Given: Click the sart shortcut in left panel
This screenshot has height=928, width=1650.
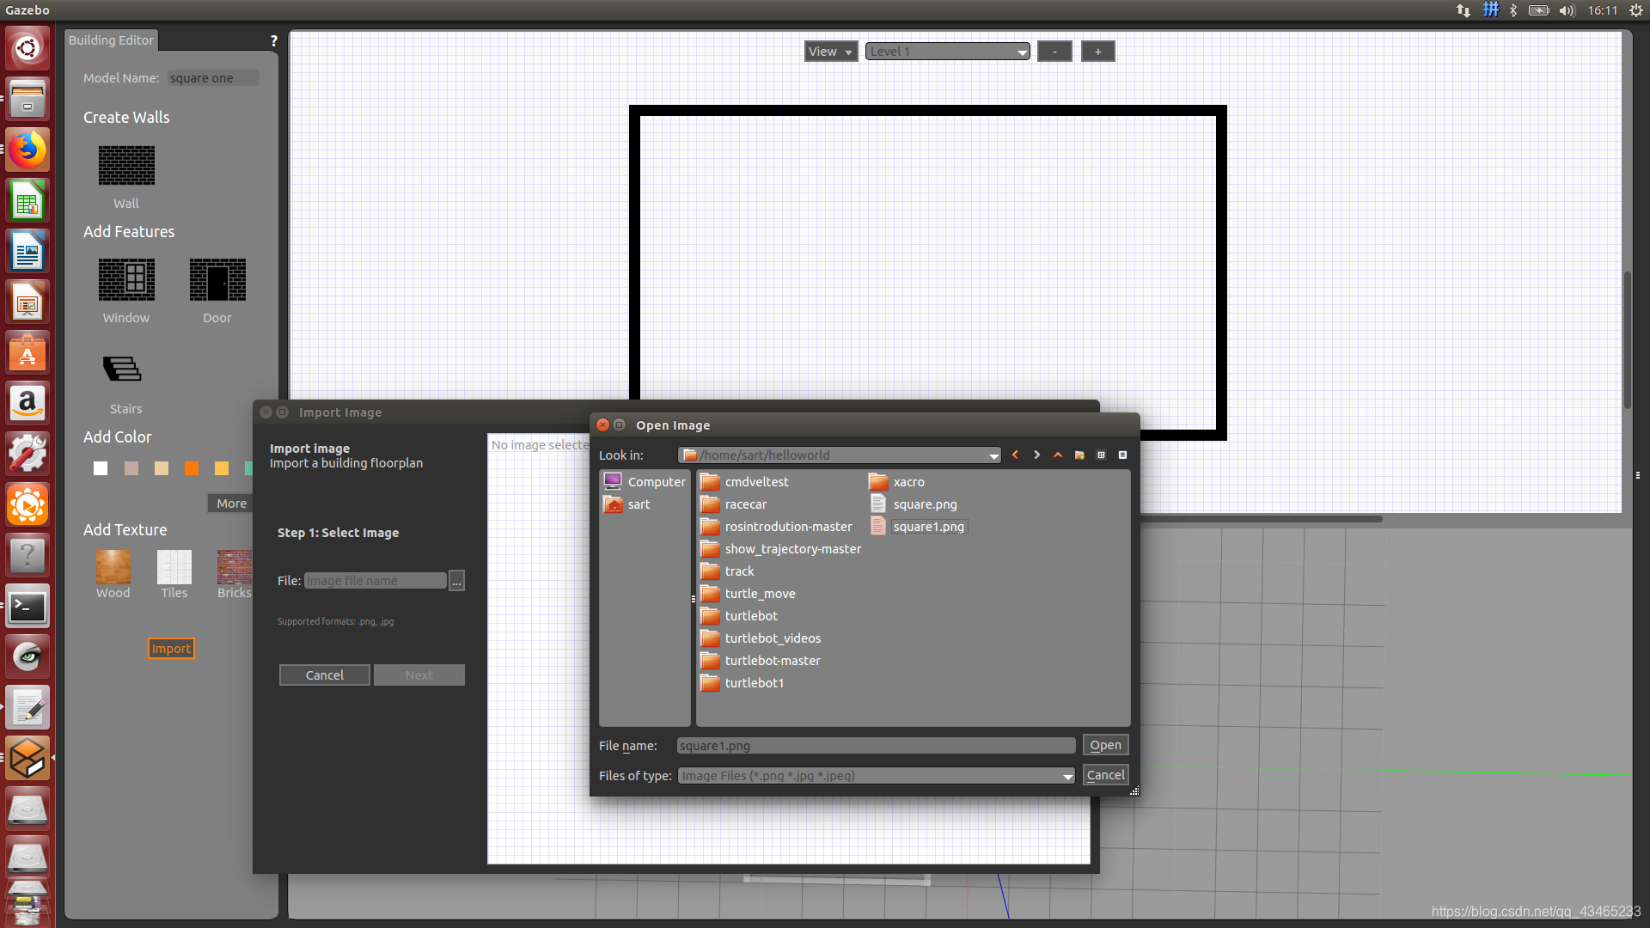Looking at the screenshot, I should click(x=639, y=503).
